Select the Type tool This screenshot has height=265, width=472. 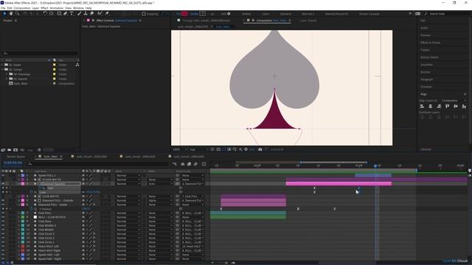point(72,14)
